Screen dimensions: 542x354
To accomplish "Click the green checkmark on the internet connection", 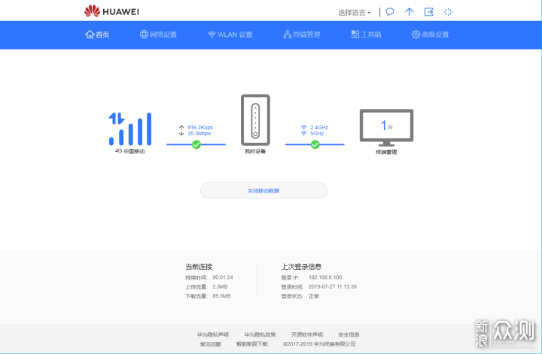I will [x=196, y=144].
